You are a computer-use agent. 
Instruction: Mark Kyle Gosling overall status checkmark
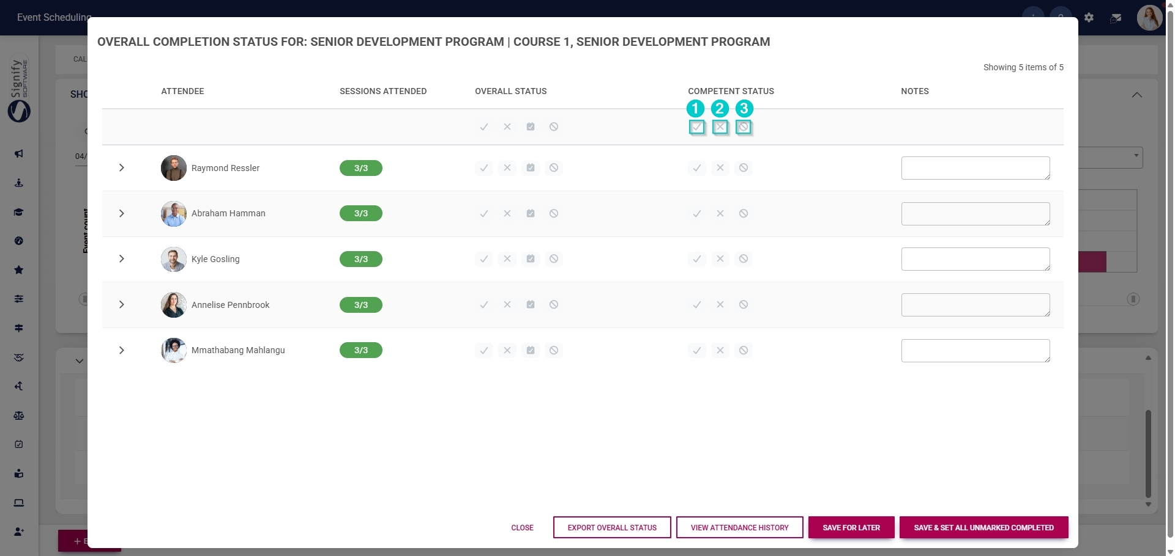click(483, 259)
